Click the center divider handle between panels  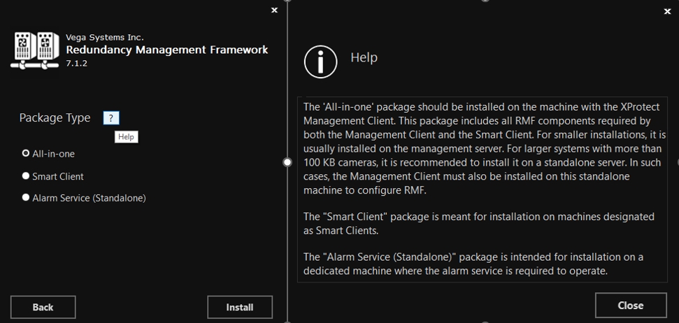(287, 161)
